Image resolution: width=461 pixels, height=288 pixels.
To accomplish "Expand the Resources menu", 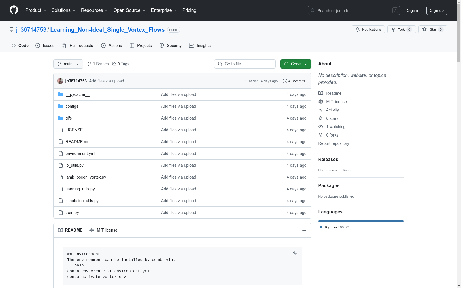I will 95,10.
